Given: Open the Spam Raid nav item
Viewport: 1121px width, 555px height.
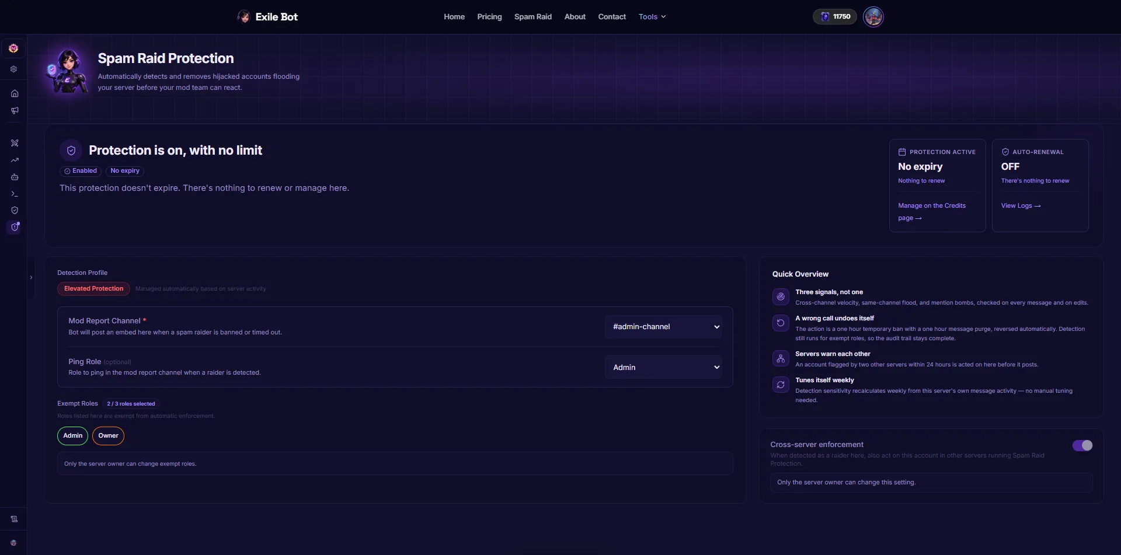Looking at the screenshot, I should (533, 17).
